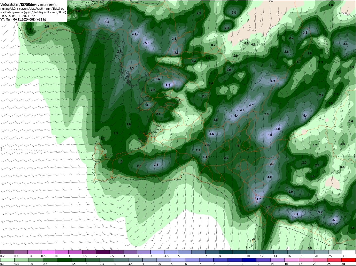Click the 5.3 precipitation value on the map
The image size is (356, 266).
click(147, 43)
